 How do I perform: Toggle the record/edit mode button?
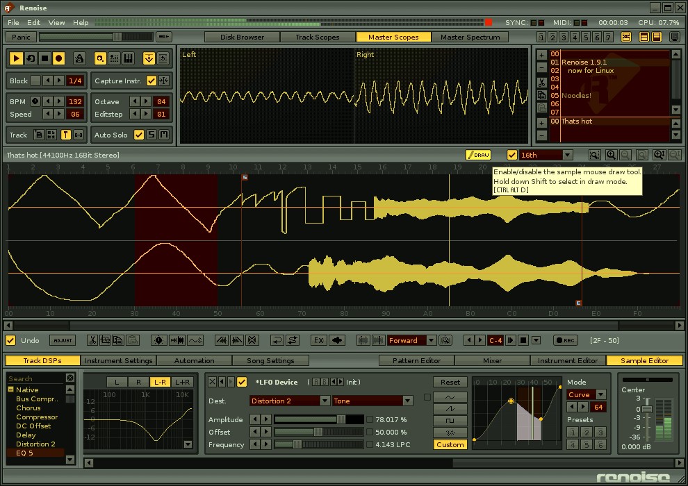(59, 59)
